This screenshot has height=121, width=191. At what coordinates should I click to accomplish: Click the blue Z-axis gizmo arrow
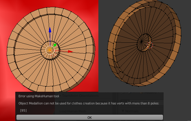[x=50, y=30]
